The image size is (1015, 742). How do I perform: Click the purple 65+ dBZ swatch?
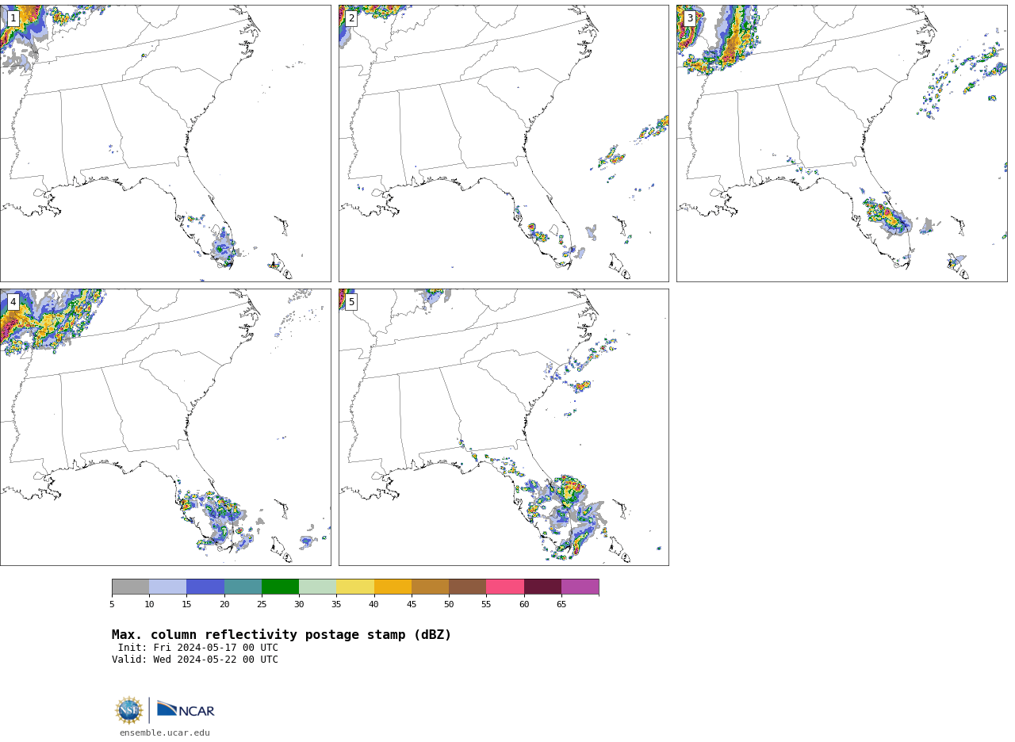click(x=580, y=587)
